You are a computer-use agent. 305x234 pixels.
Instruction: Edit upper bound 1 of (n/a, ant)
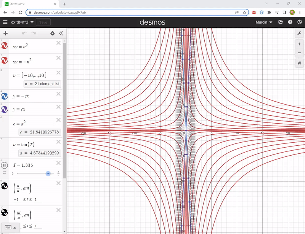tap(38, 199)
